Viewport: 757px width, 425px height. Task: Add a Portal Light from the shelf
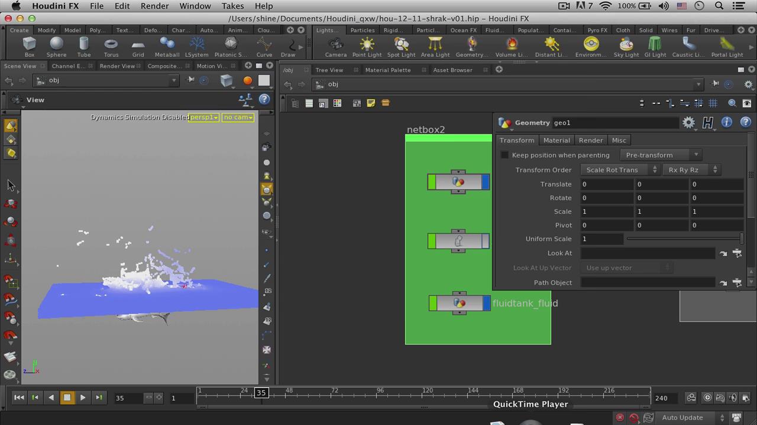pyautogui.click(x=727, y=47)
